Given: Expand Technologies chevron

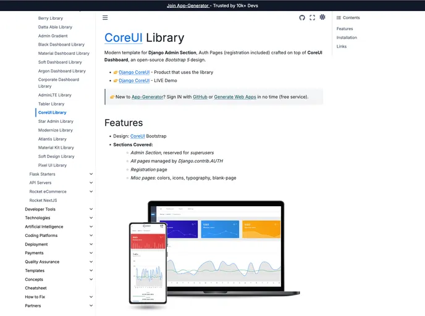Looking at the screenshot, I should tap(91, 218).
